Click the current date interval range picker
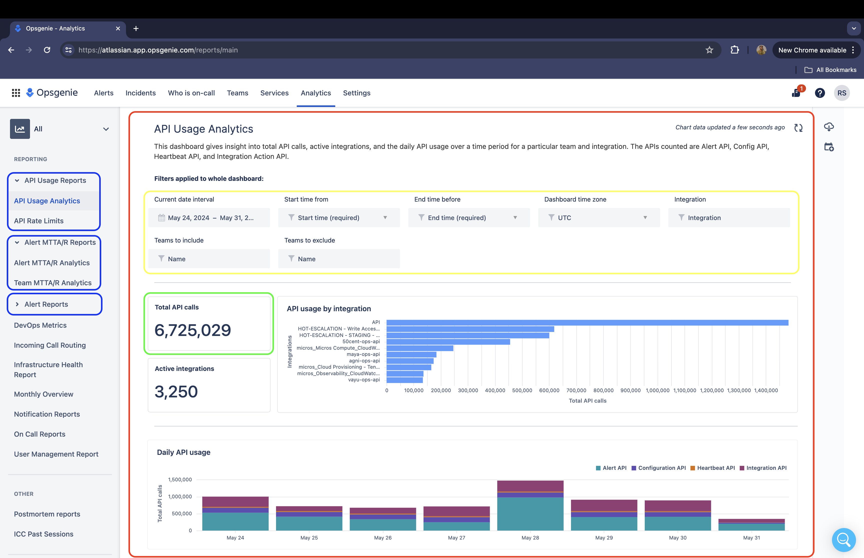This screenshot has width=864, height=558. [211, 217]
